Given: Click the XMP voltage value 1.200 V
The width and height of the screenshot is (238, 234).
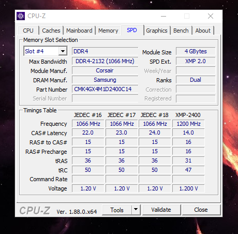Looking at the screenshot, I should click(x=188, y=188).
